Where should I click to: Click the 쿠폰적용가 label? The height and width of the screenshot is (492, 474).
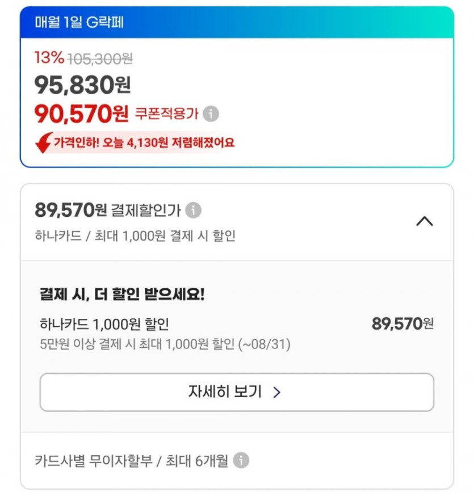pos(166,114)
